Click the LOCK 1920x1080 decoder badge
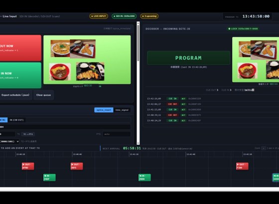 click(243, 29)
